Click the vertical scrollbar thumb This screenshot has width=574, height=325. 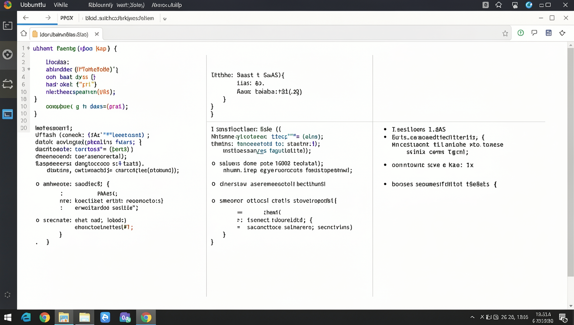(x=570, y=161)
